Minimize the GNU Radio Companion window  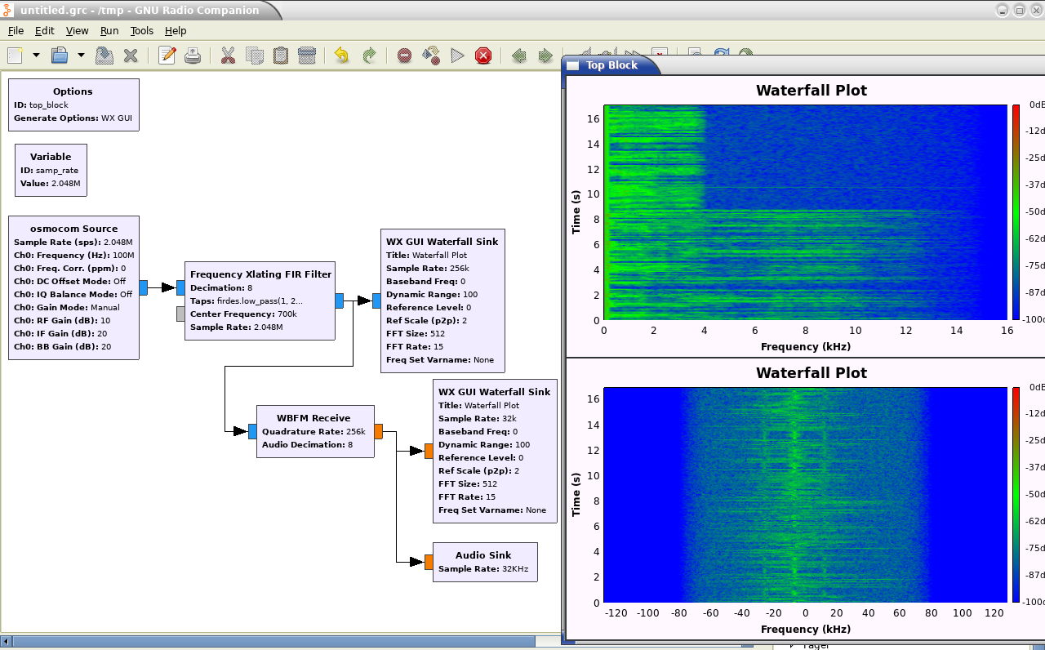pos(1003,10)
